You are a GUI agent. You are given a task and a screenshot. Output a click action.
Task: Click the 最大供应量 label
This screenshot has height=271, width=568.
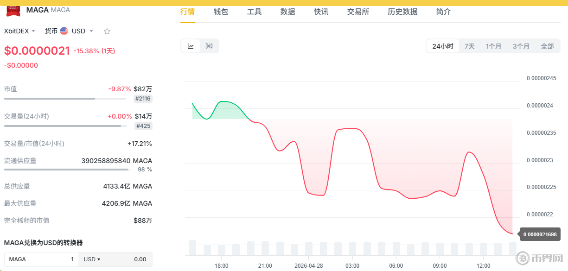20,203
